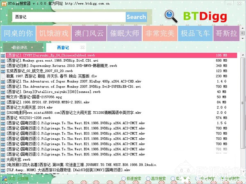Click video icon of Saiyuuki_Ep_04 rmvb row
The height and width of the screenshot is (184, 246).
pyautogui.click(x=3, y=55)
